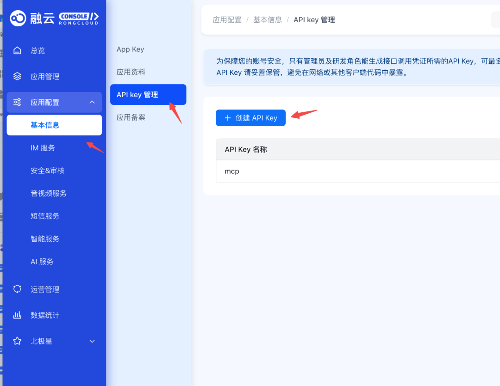The height and width of the screenshot is (386, 500).
Task: Open the 应用备案 tab
Action: click(x=131, y=117)
